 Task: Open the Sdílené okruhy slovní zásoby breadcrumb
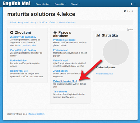[x=23, y=22]
